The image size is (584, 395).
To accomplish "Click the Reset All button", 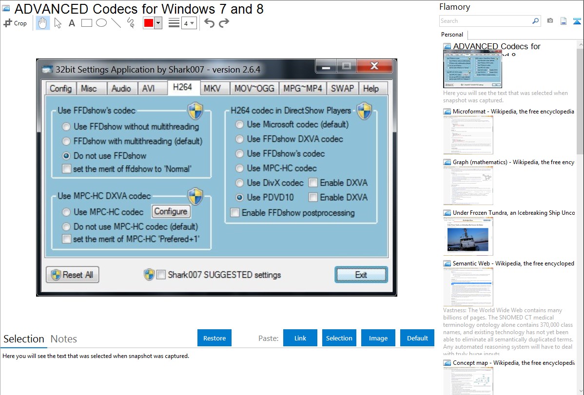I will [x=73, y=275].
